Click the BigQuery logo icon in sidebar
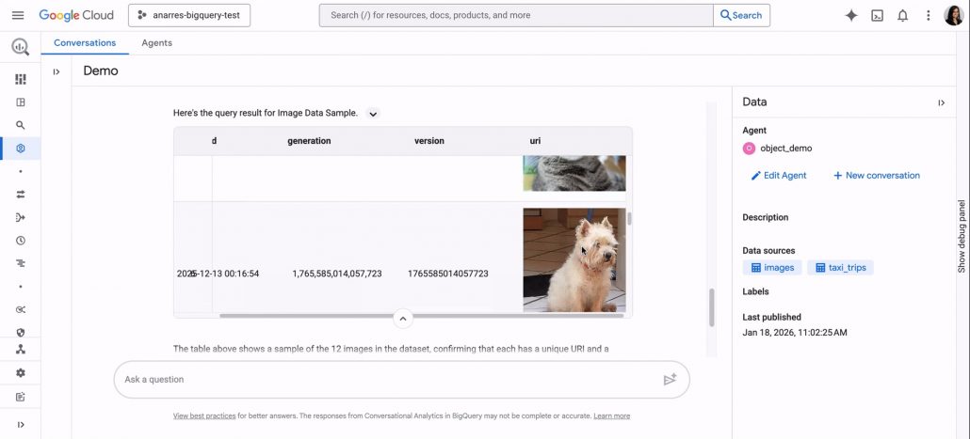Viewport: 970px width, 439px height. coord(21,46)
